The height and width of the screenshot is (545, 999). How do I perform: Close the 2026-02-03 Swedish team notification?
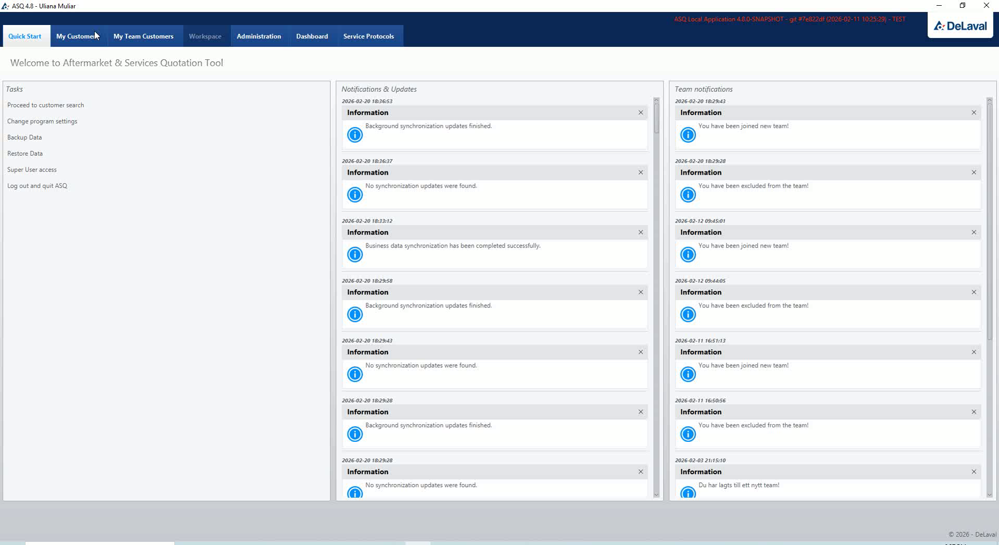tap(974, 472)
